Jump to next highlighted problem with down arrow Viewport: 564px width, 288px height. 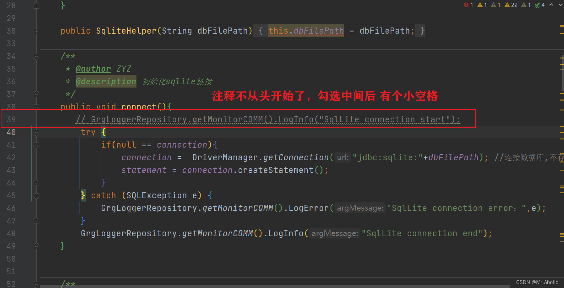tap(560, 5)
